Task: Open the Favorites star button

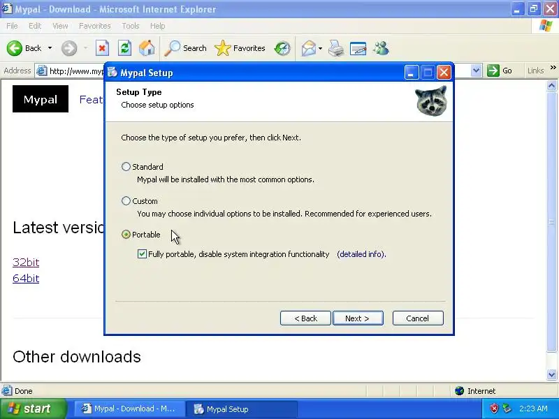Action: pos(240,48)
